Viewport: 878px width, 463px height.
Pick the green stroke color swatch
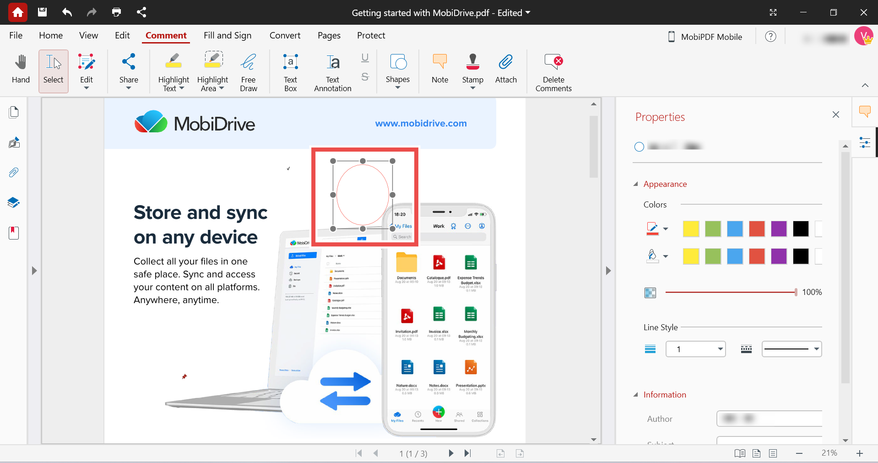[x=713, y=229]
